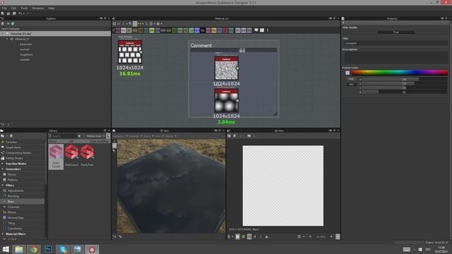452x254 pixels.
Task: Select the normal output in Explorer
Action: [x=25, y=49]
